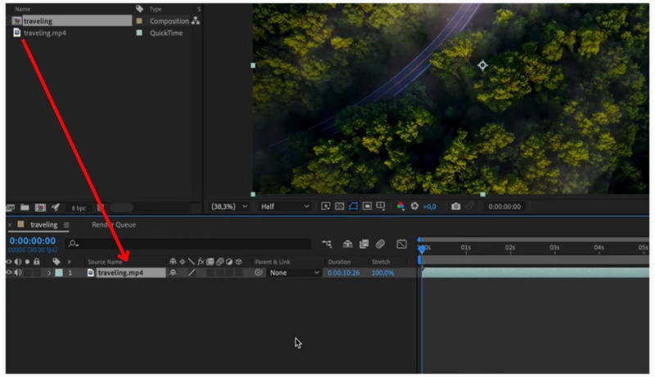Screen dimensions: 655x377
Task: Toggle the quality switch on traveling.mp4 layer
Action: click(192, 272)
